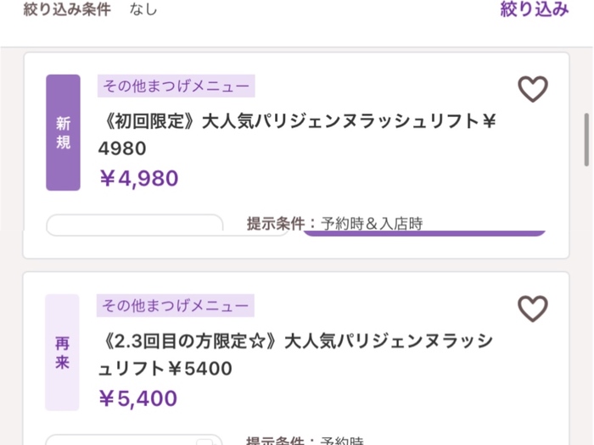
Task: Tap the purple 新規 badge
Action: point(64,132)
